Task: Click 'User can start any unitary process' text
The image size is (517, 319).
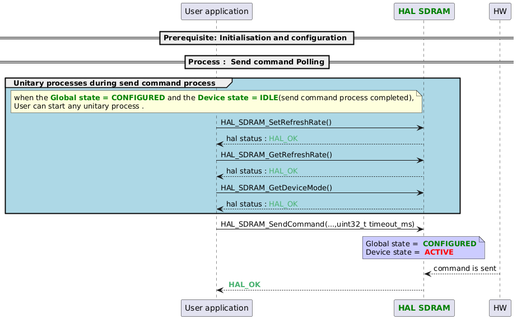Action: pos(79,106)
